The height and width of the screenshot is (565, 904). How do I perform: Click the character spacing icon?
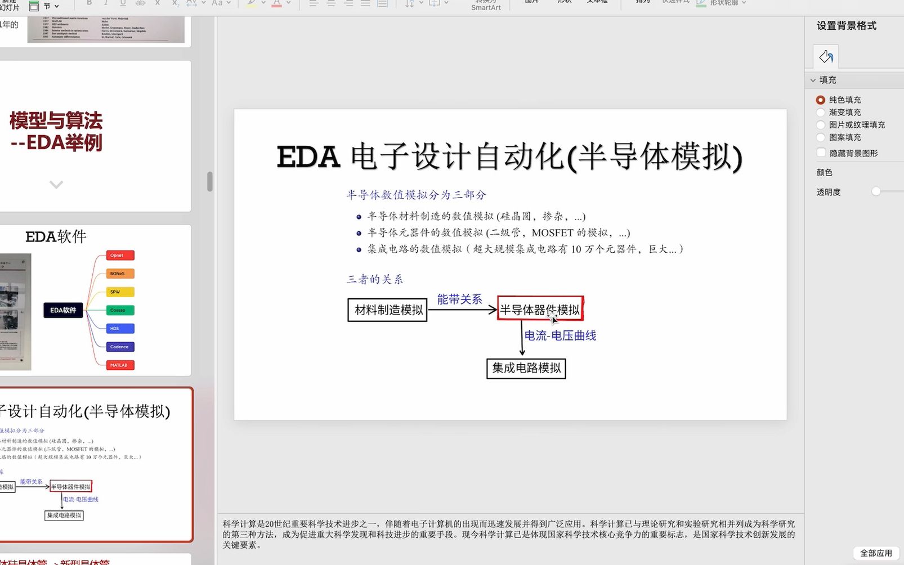click(191, 3)
